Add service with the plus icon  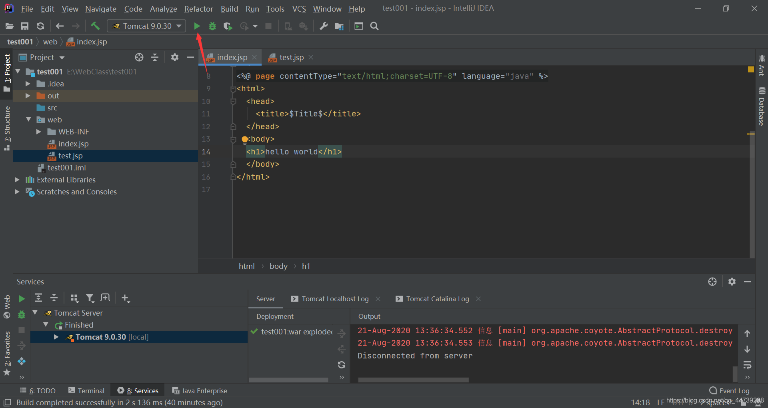125,298
